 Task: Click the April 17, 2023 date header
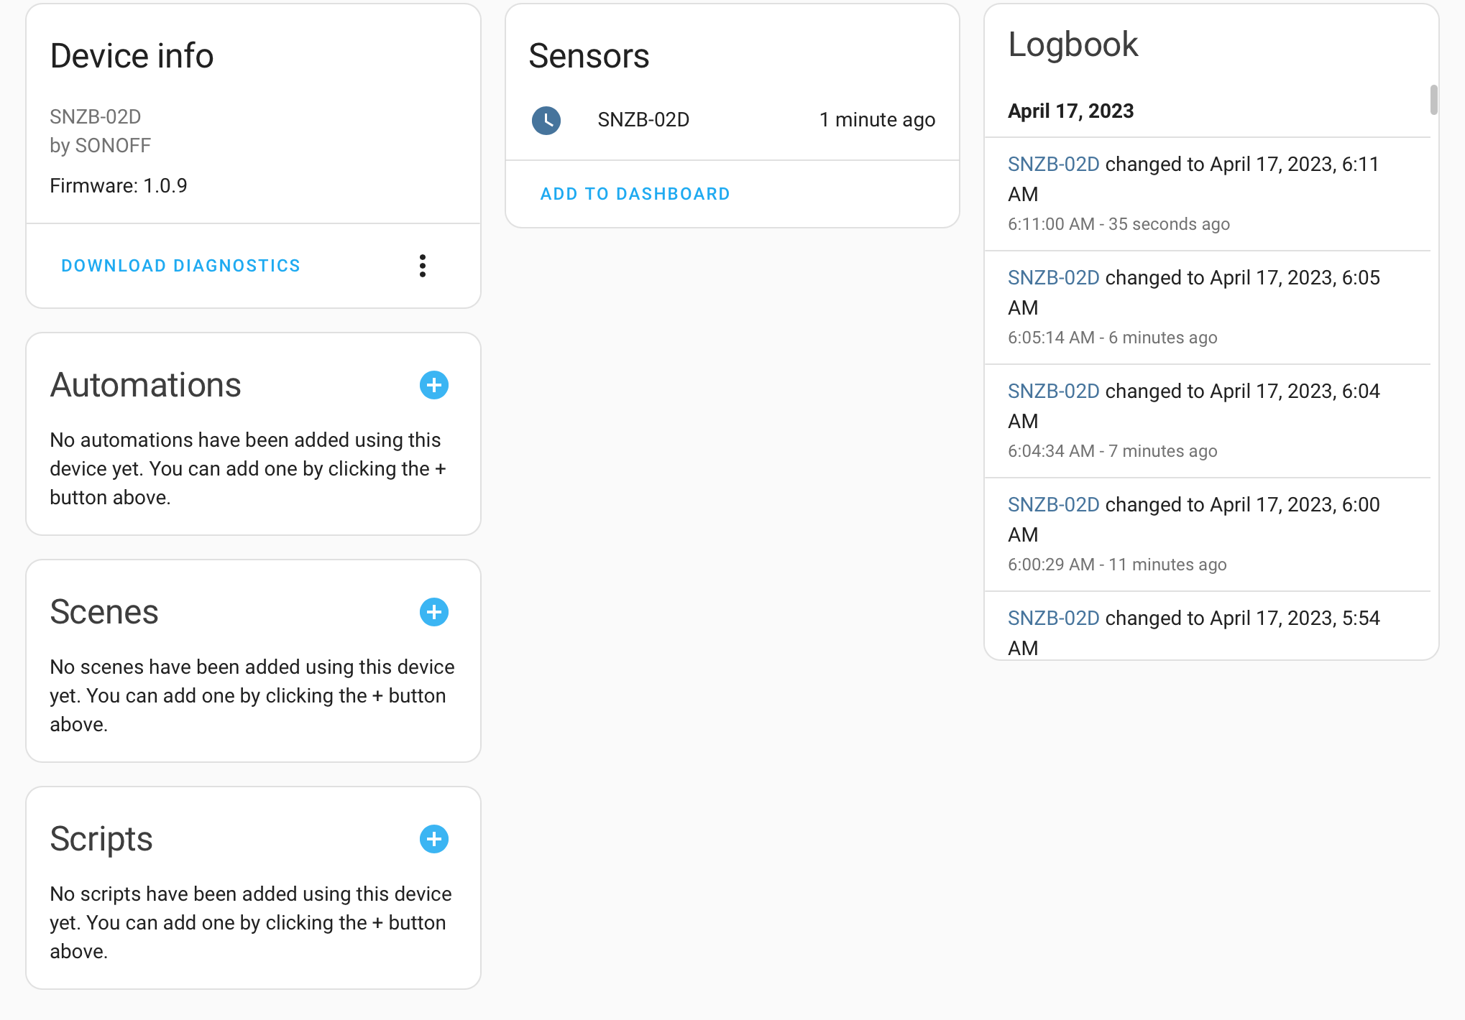(x=1070, y=111)
